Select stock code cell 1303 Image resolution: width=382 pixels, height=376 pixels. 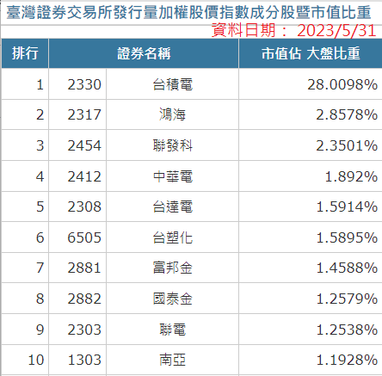pyautogui.click(x=77, y=360)
